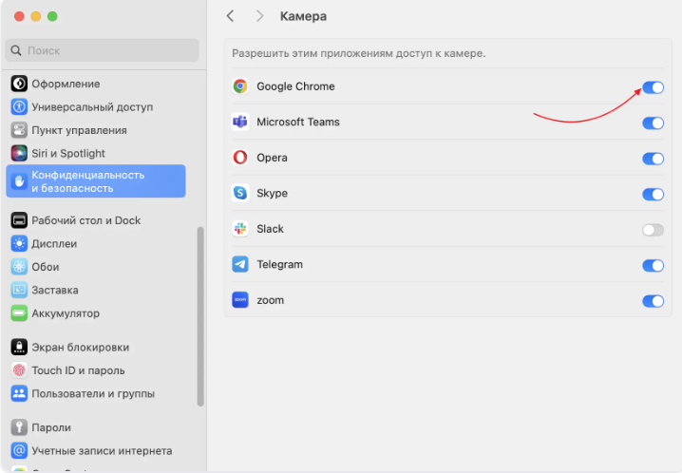Disable camera access for Google Chrome
Image resolution: width=682 pixels, height=473 pixels.
[x=653, y=87]
